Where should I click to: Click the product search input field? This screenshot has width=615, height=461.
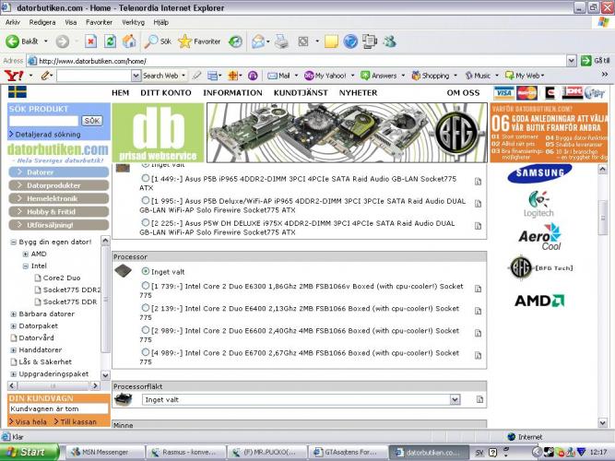(x=43, y=121)
